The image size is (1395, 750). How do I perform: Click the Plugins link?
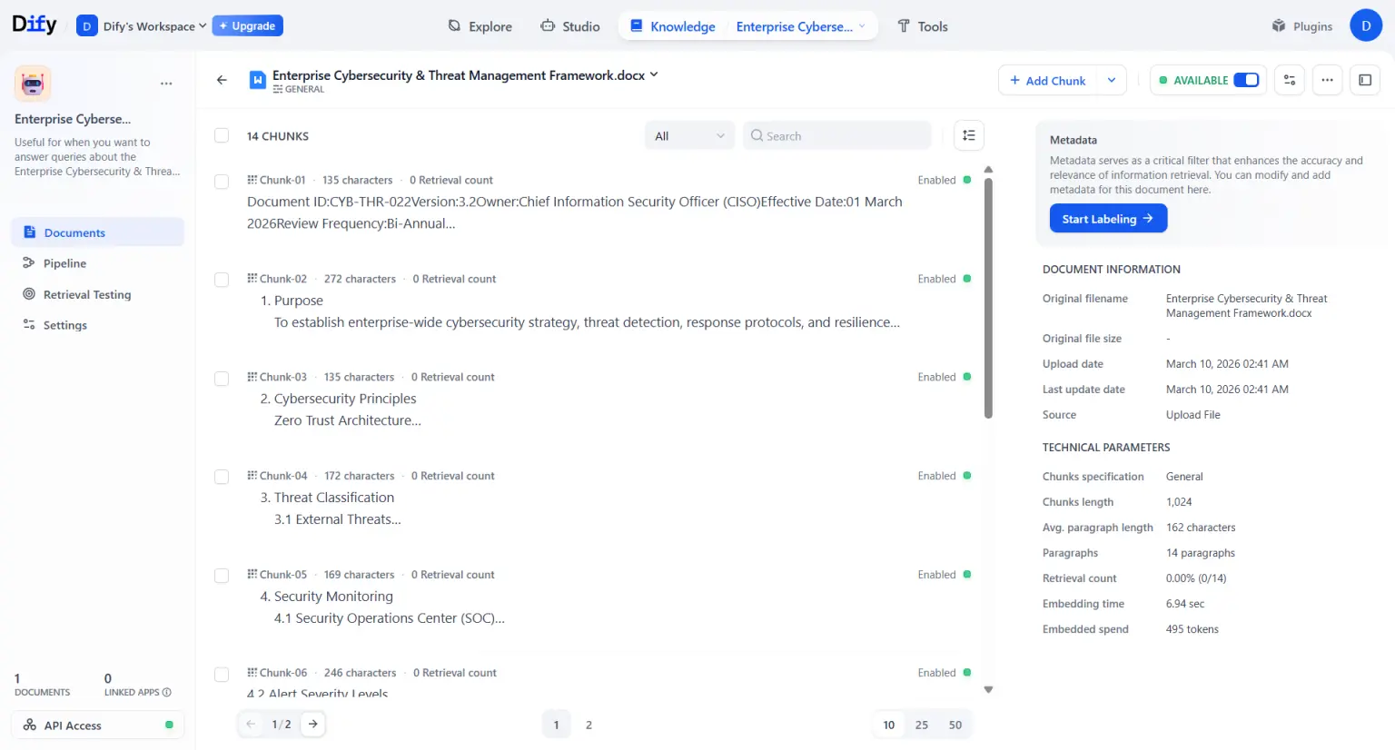1302,26
